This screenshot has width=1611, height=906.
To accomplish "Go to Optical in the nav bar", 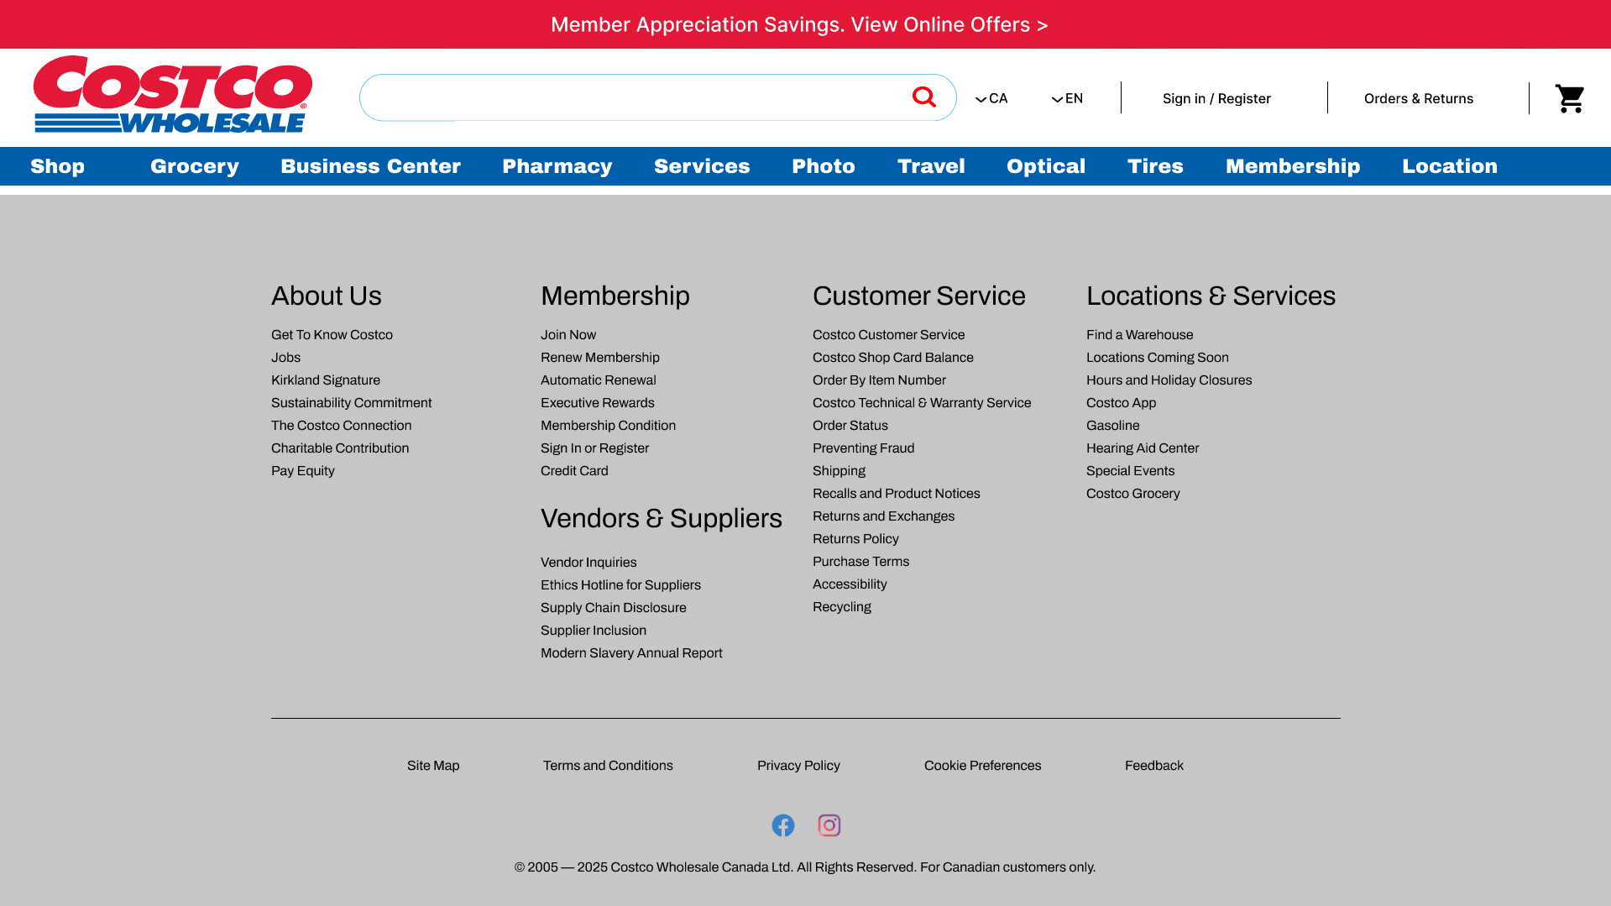I will tap(1046, 166).
